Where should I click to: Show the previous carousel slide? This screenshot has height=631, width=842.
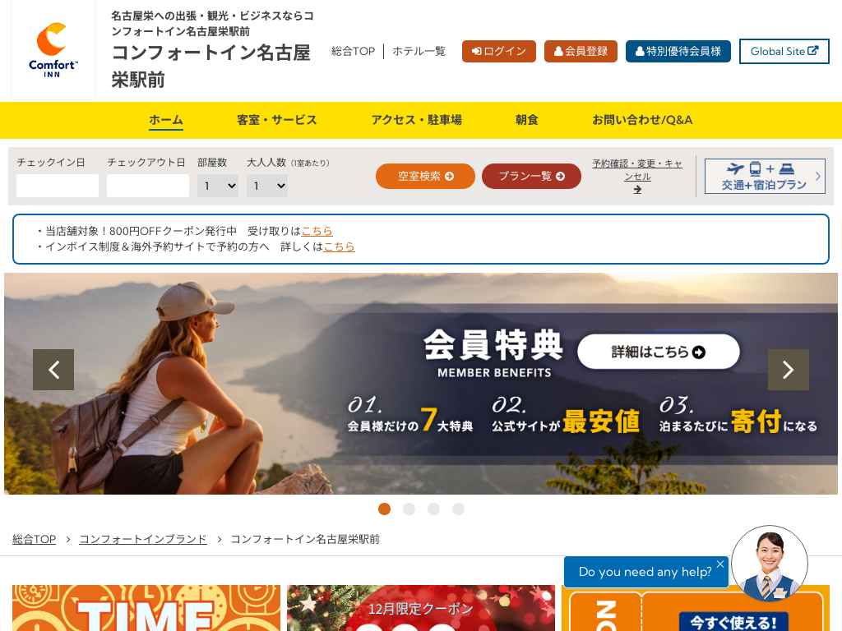point(53,370)
